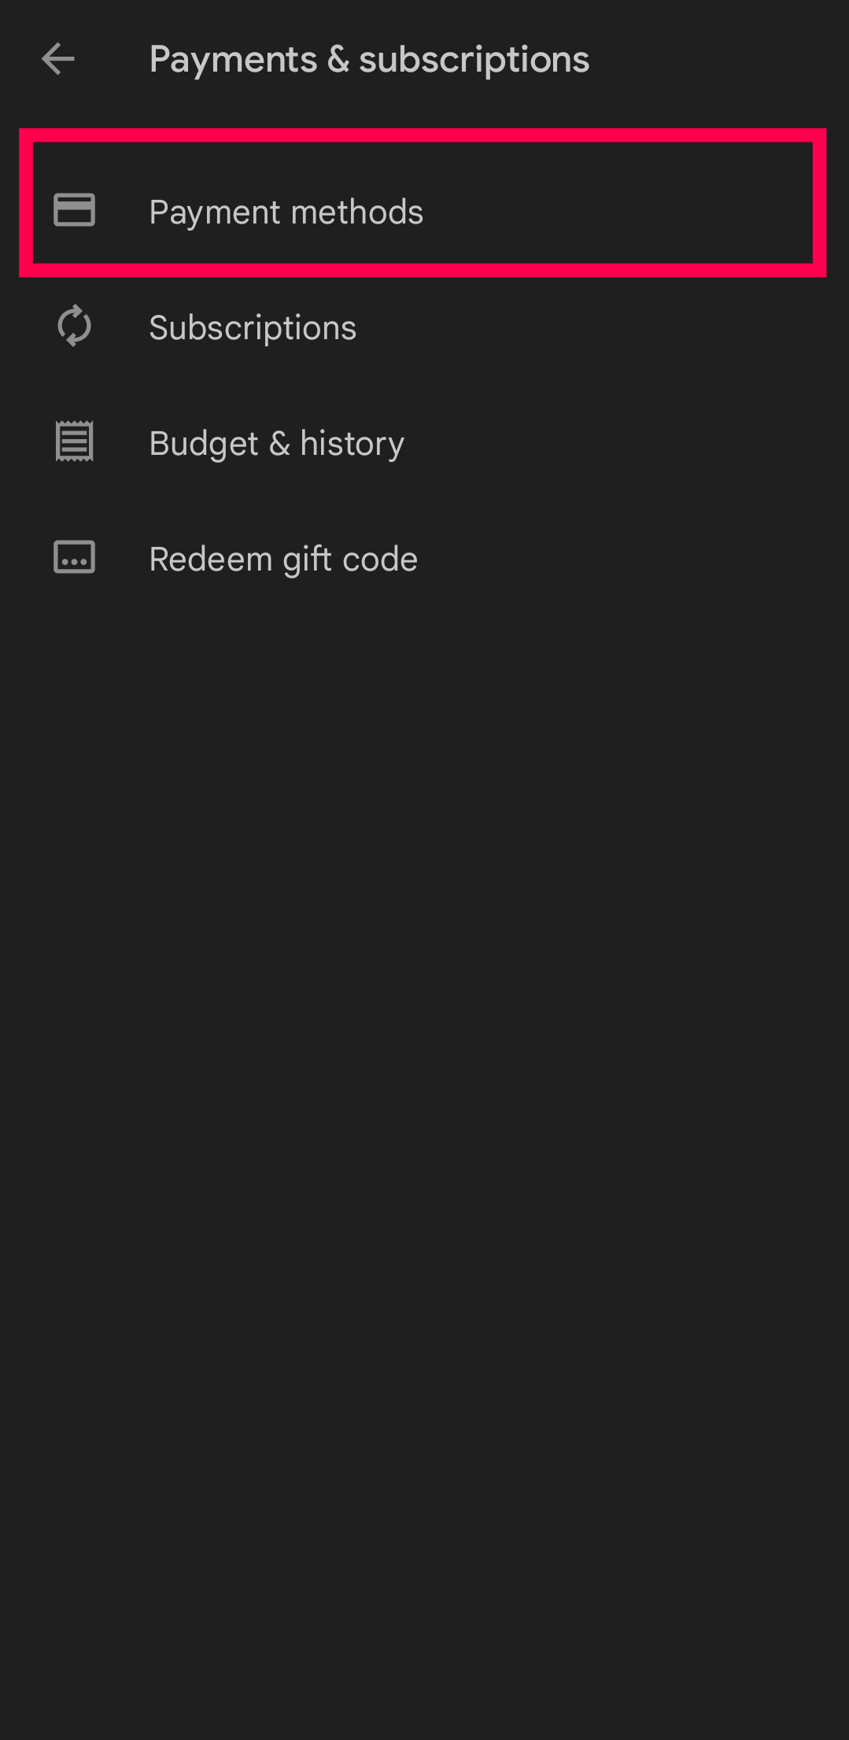Screen dimensions: 849x1740
Task: Check Budget & history text label
Action: pyautogui.click(x=276, y=443)
